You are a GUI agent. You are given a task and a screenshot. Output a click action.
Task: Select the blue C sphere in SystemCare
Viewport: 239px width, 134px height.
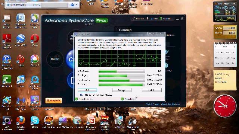(x=70, y=59)
